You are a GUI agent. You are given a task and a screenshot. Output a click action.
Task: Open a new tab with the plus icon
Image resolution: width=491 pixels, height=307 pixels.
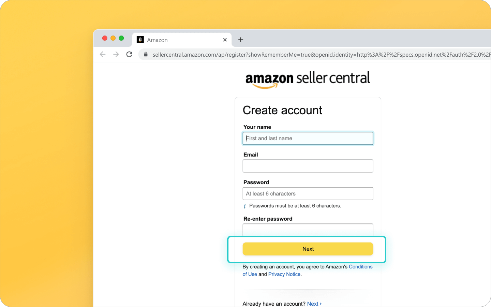coord(240,40)
